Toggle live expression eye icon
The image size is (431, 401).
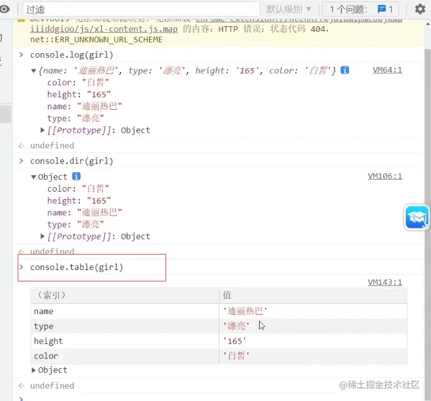(x=5, y=9)
